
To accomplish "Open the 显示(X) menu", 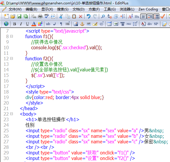I will tap(47, 9).
